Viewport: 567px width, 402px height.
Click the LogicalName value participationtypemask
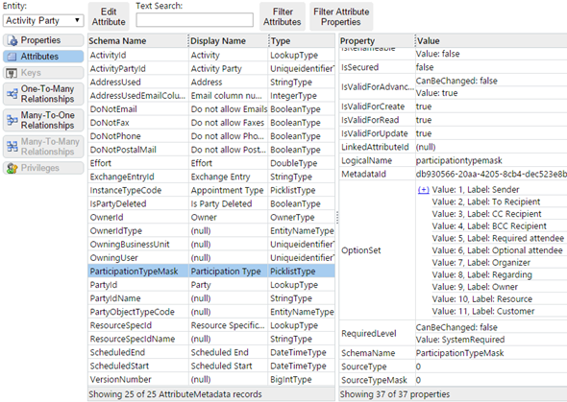click(x=458, y=160)
